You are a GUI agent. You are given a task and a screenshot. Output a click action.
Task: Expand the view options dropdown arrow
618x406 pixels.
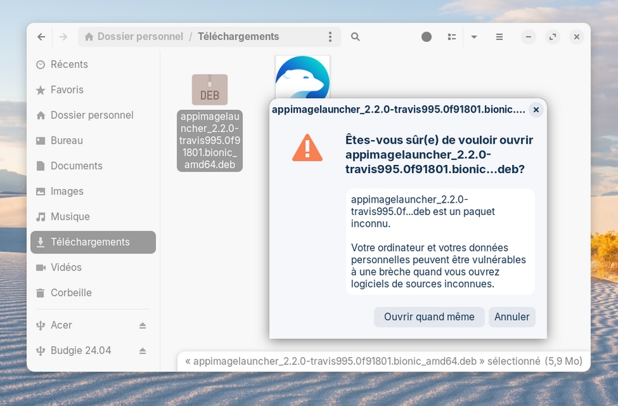[x=474, y=37]
